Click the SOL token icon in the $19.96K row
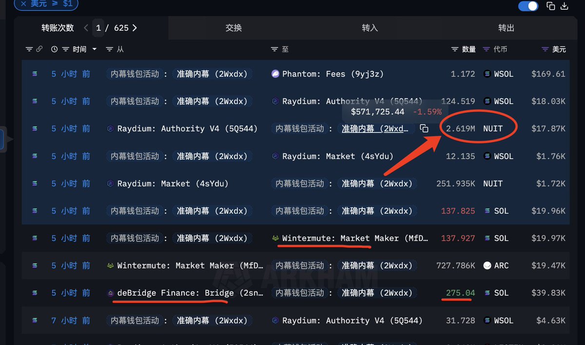585x345 pixels. coord(487,211)
